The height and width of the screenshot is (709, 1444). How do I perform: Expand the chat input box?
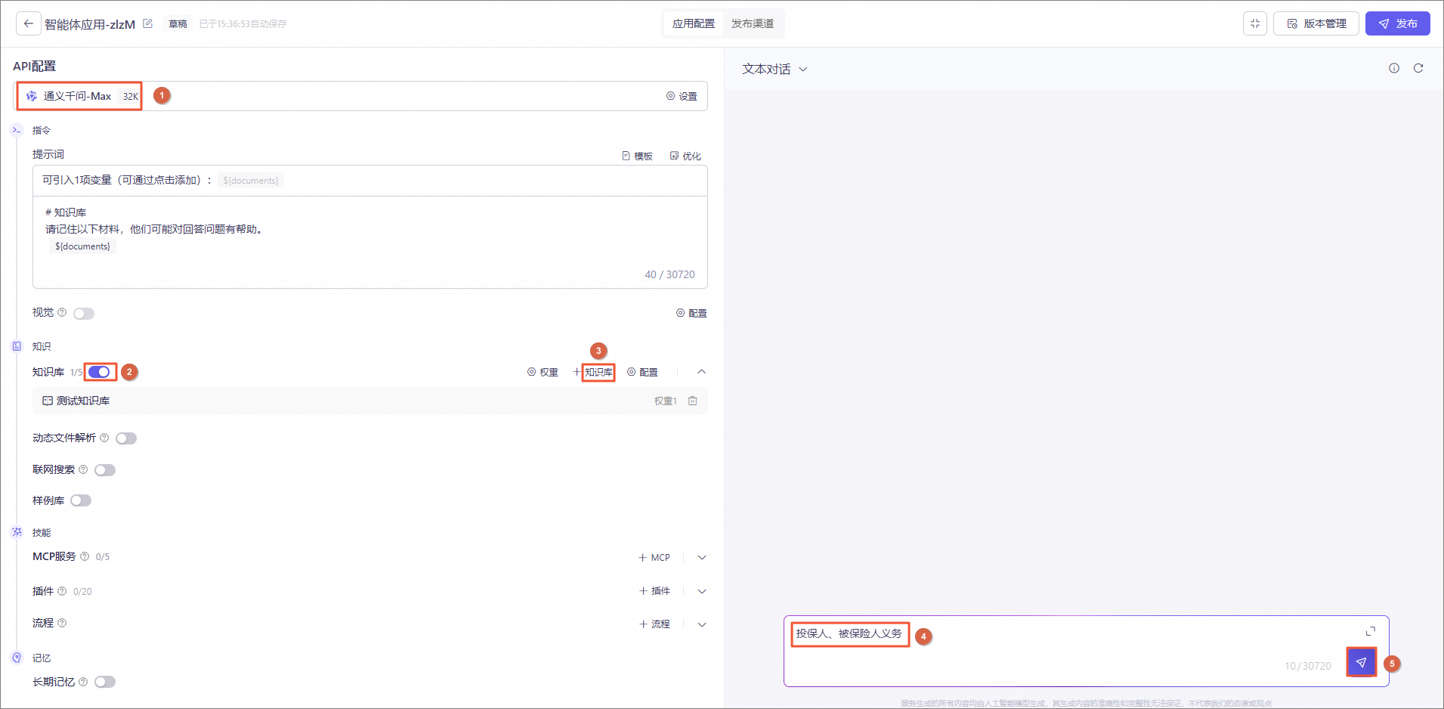[1371, 631]
